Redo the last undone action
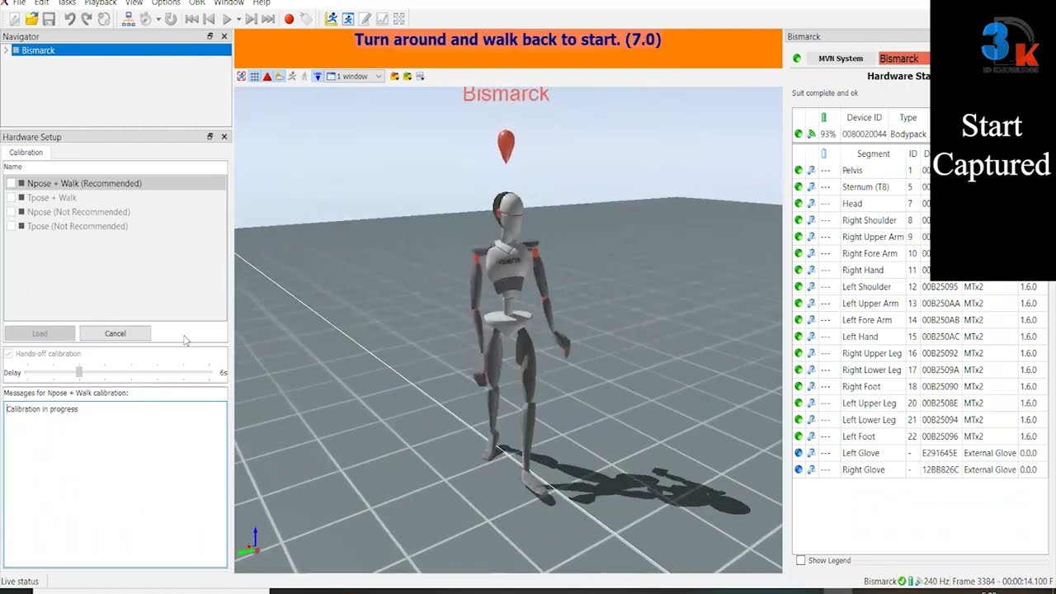 click(x=87, y=19)
